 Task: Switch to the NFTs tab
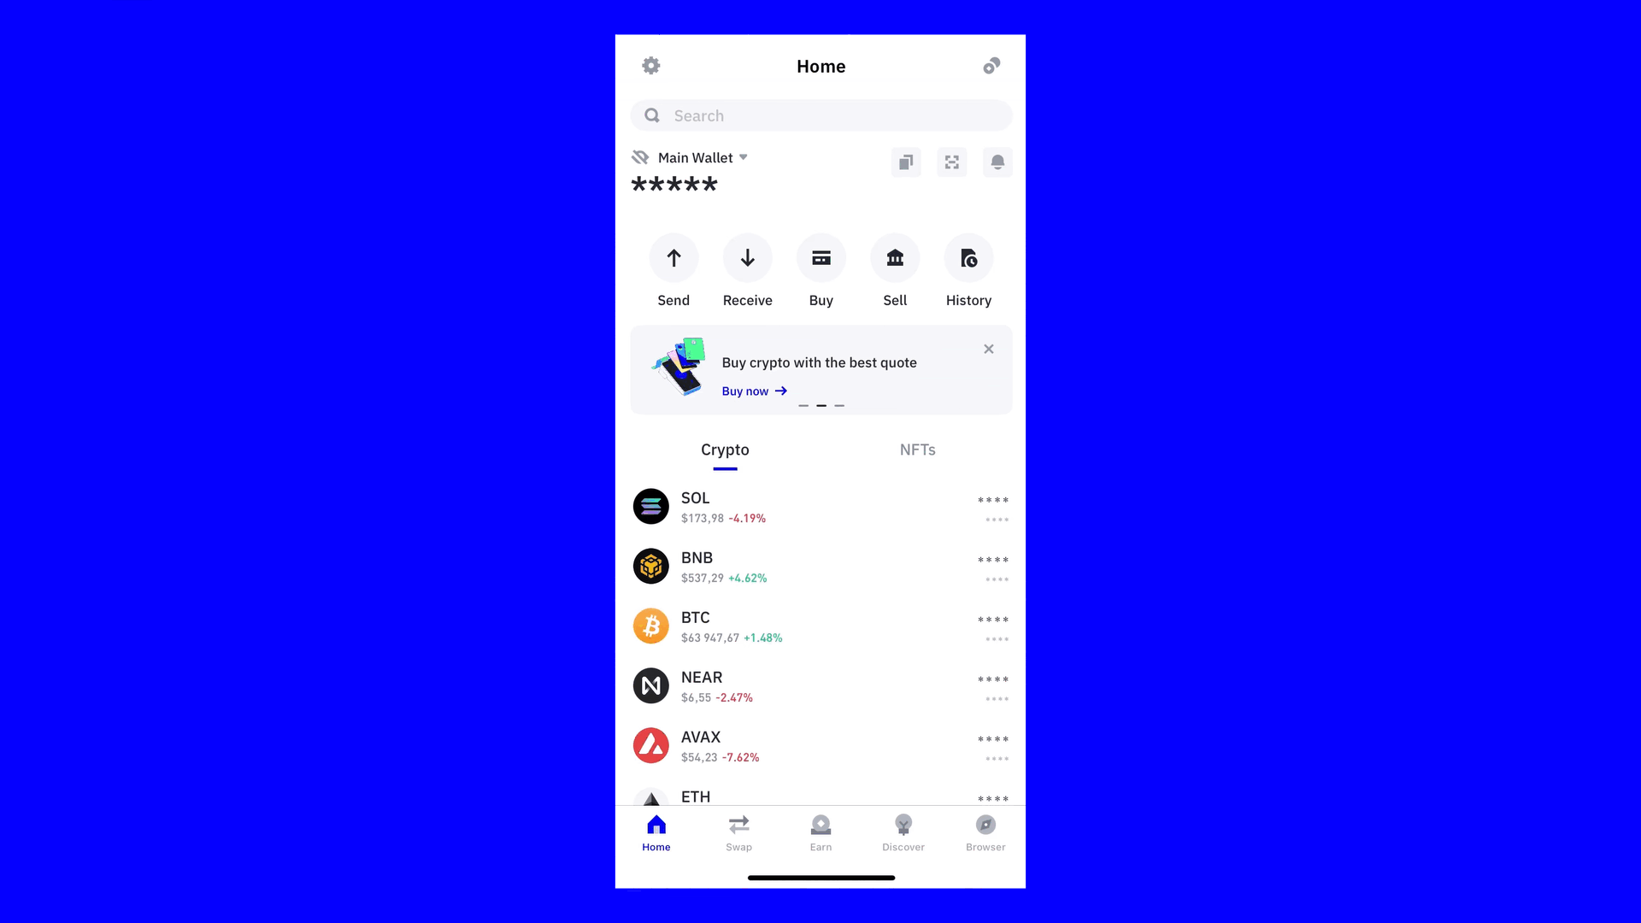coord(916,449)
